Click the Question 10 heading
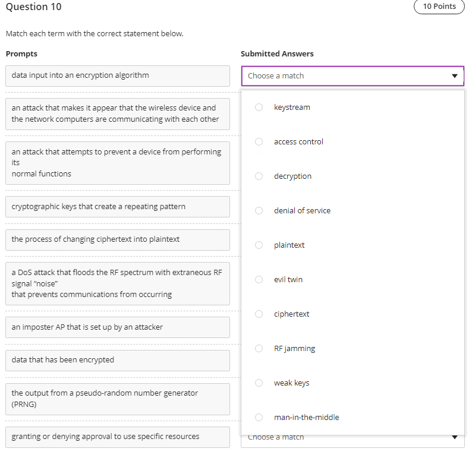 pyautogui.click(x=33, y=7)
